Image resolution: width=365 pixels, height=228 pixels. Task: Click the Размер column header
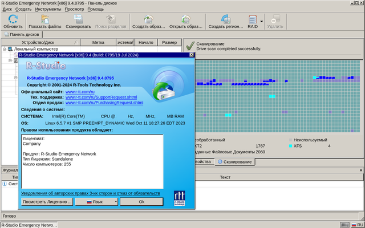[x=169, y=42]
